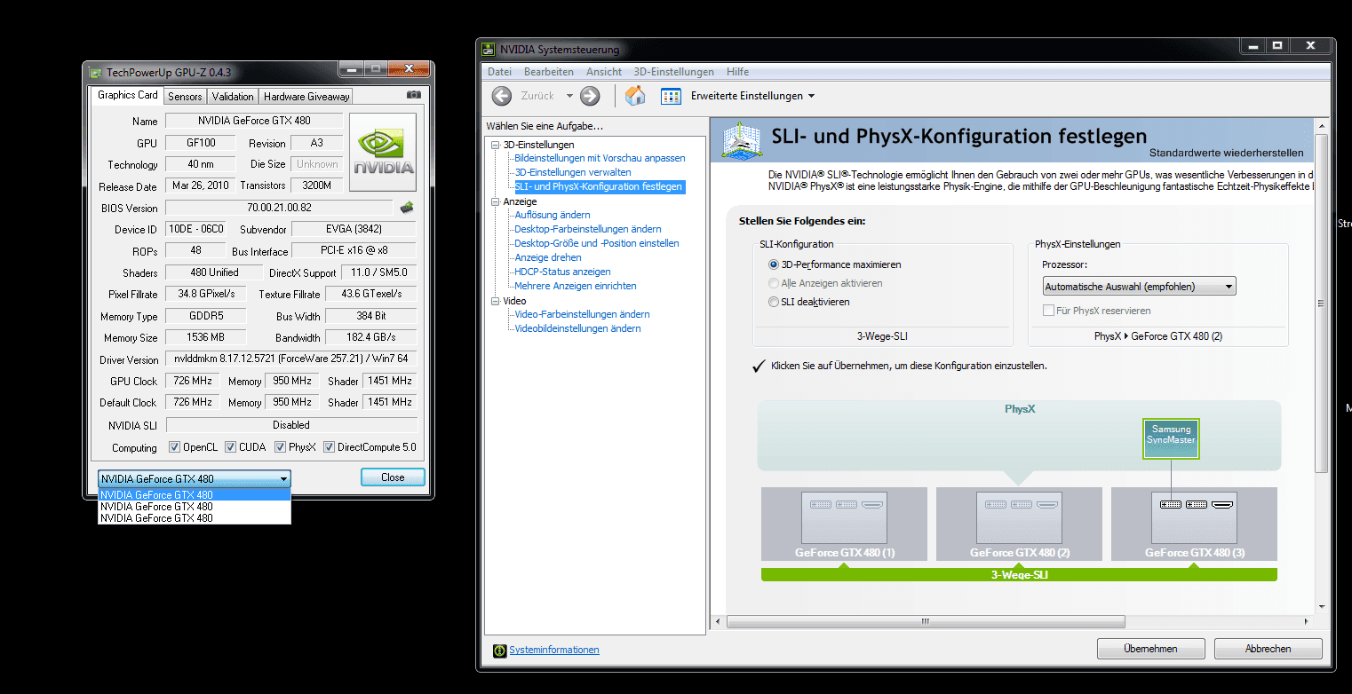Collapse the Anzeige tree node
The width and height of the screenshot is (1352, 694).
point(495,201)
